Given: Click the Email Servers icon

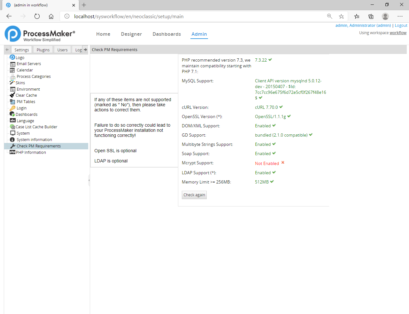Looking at the screenshot, I should point(13,64).
